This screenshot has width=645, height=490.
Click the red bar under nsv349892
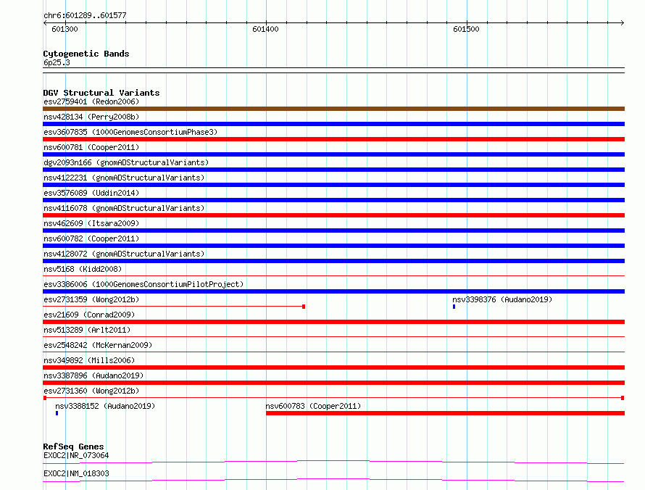pos(333,367)
